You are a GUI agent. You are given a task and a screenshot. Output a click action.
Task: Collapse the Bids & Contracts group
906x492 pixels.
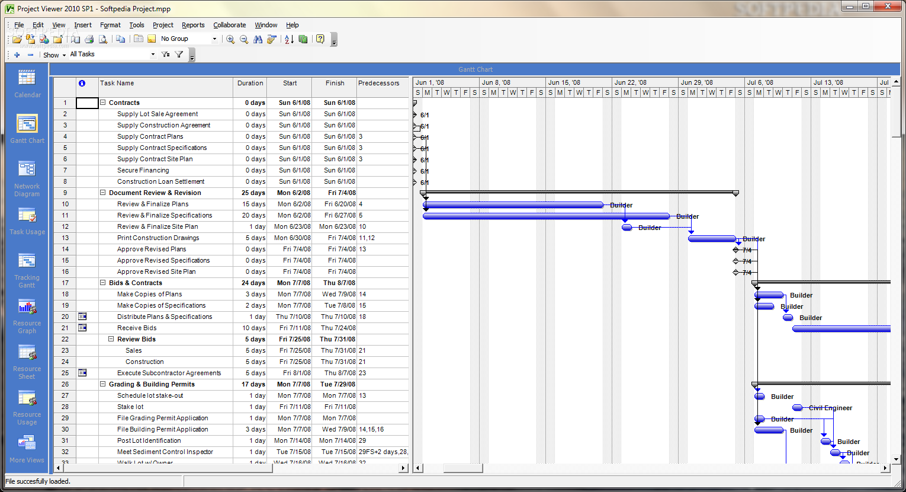point(103,283)
